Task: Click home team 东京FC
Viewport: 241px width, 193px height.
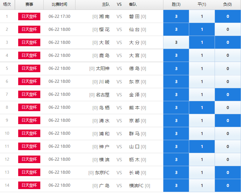Action: coord(102,173)
